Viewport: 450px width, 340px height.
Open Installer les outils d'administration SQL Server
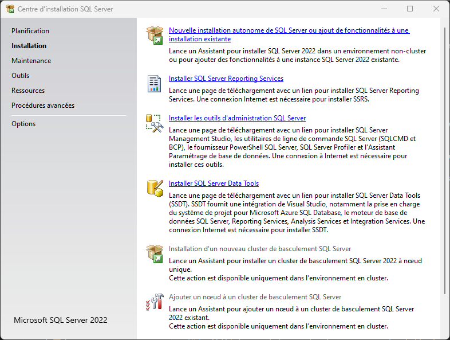237,118
